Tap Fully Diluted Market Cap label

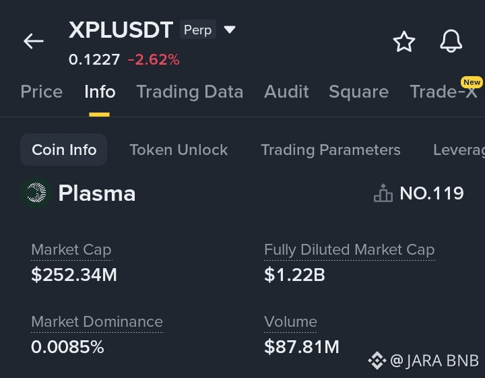click(x=349, y=250)
